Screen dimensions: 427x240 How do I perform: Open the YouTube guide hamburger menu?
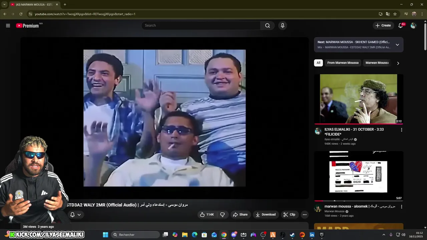click(8, 25)
